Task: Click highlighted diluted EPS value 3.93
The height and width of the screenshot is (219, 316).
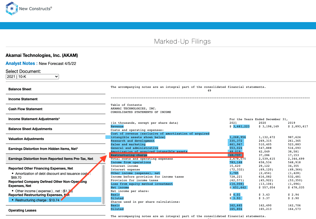Action: coord(237,198)
